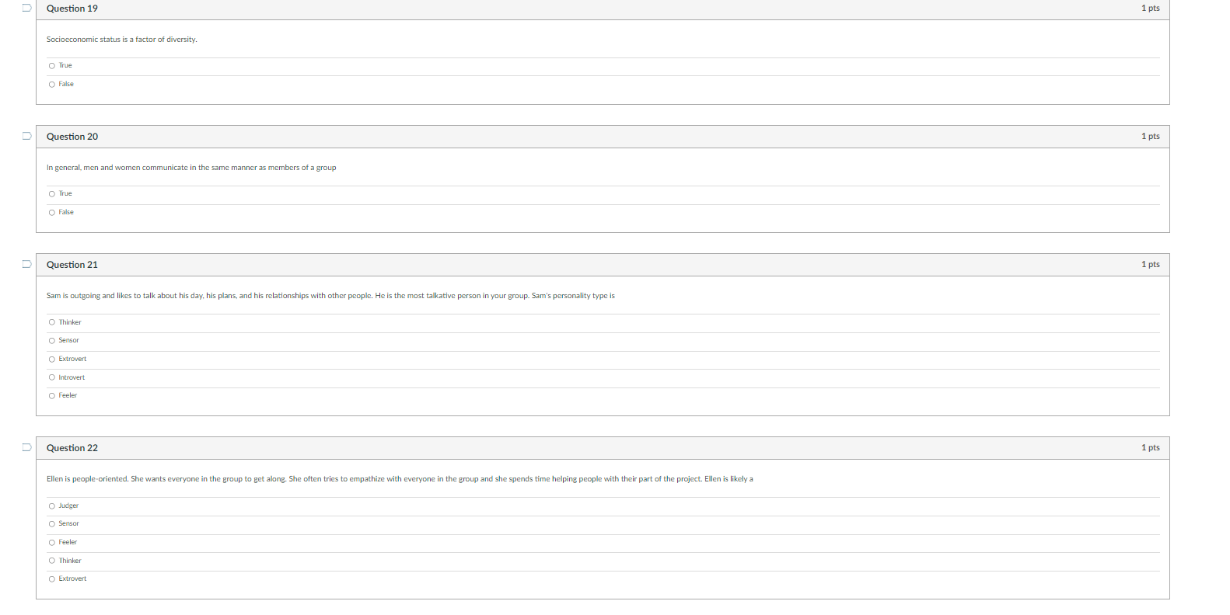This screenshot has height=615, width=1230.
Task: Click the Question 21 heading
Action: coord(72,265)
